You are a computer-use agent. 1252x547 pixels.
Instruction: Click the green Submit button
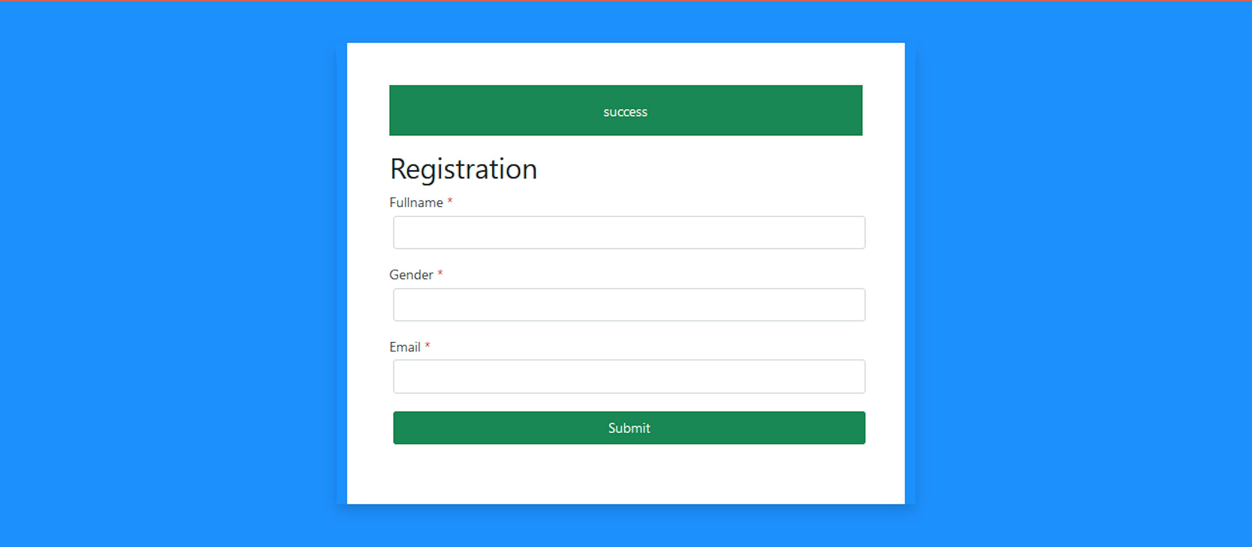pyautogui.click(x=625, y=428)
